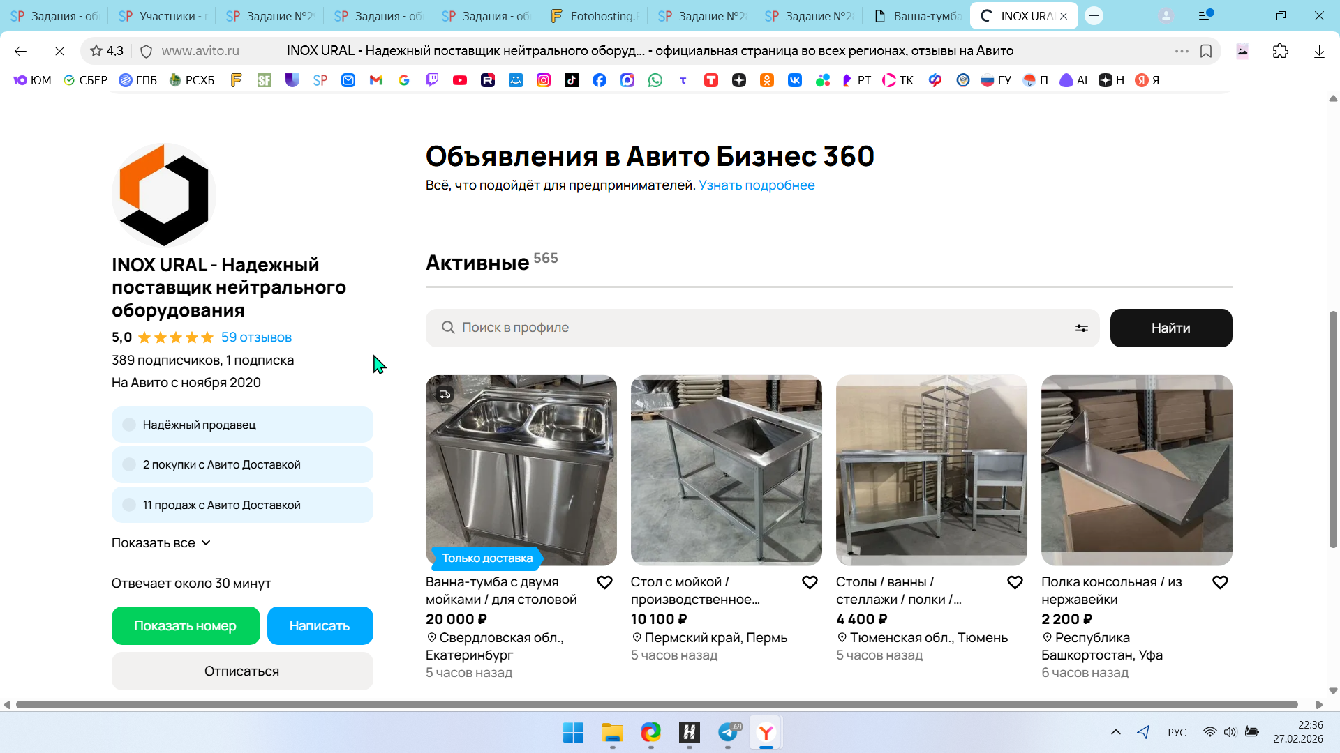The height and width of the screenshot is (753, 1340).
Task: Switch to the Fotohosting tab
Action: pos(594,15)
